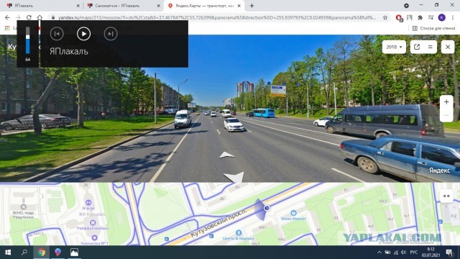
Task: Open the tab search dropdown
Action: tap(406, 6)
